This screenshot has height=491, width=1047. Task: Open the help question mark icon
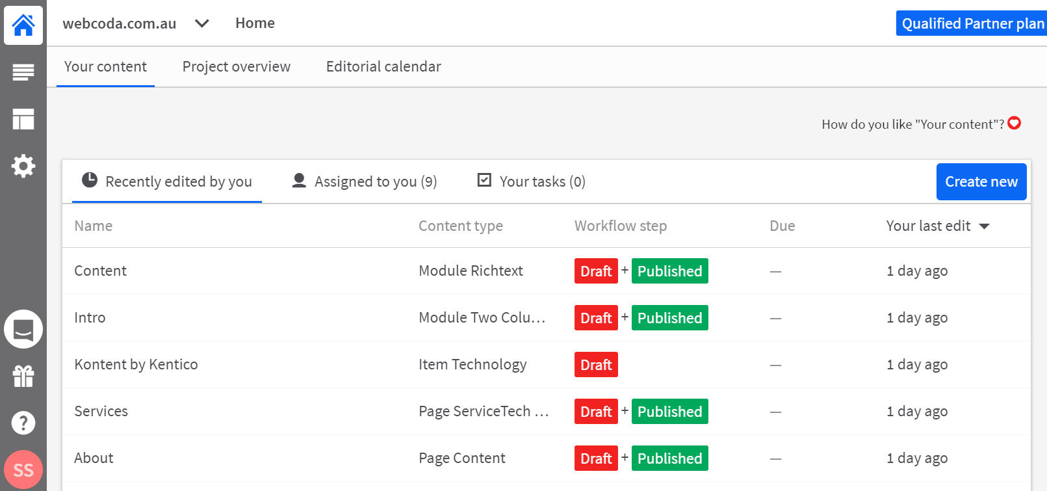[x=23, y=423]
